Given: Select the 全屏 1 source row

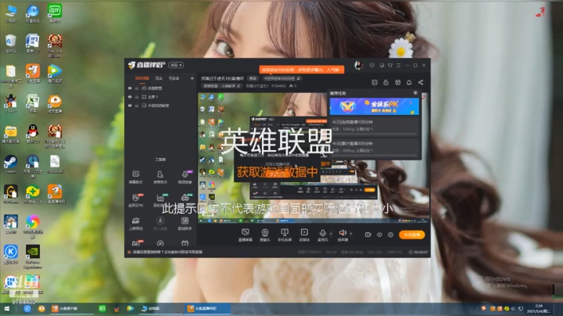Looking at the screenshot, I should [x=160, y=96].
